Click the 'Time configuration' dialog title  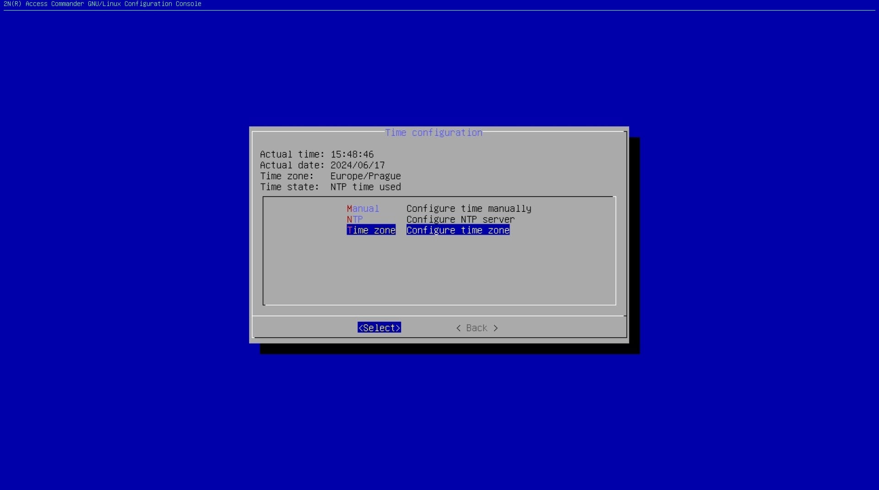(434, 133)
